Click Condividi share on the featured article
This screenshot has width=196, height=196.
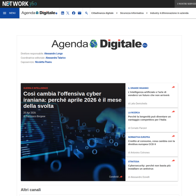click(x=116, y=177)
